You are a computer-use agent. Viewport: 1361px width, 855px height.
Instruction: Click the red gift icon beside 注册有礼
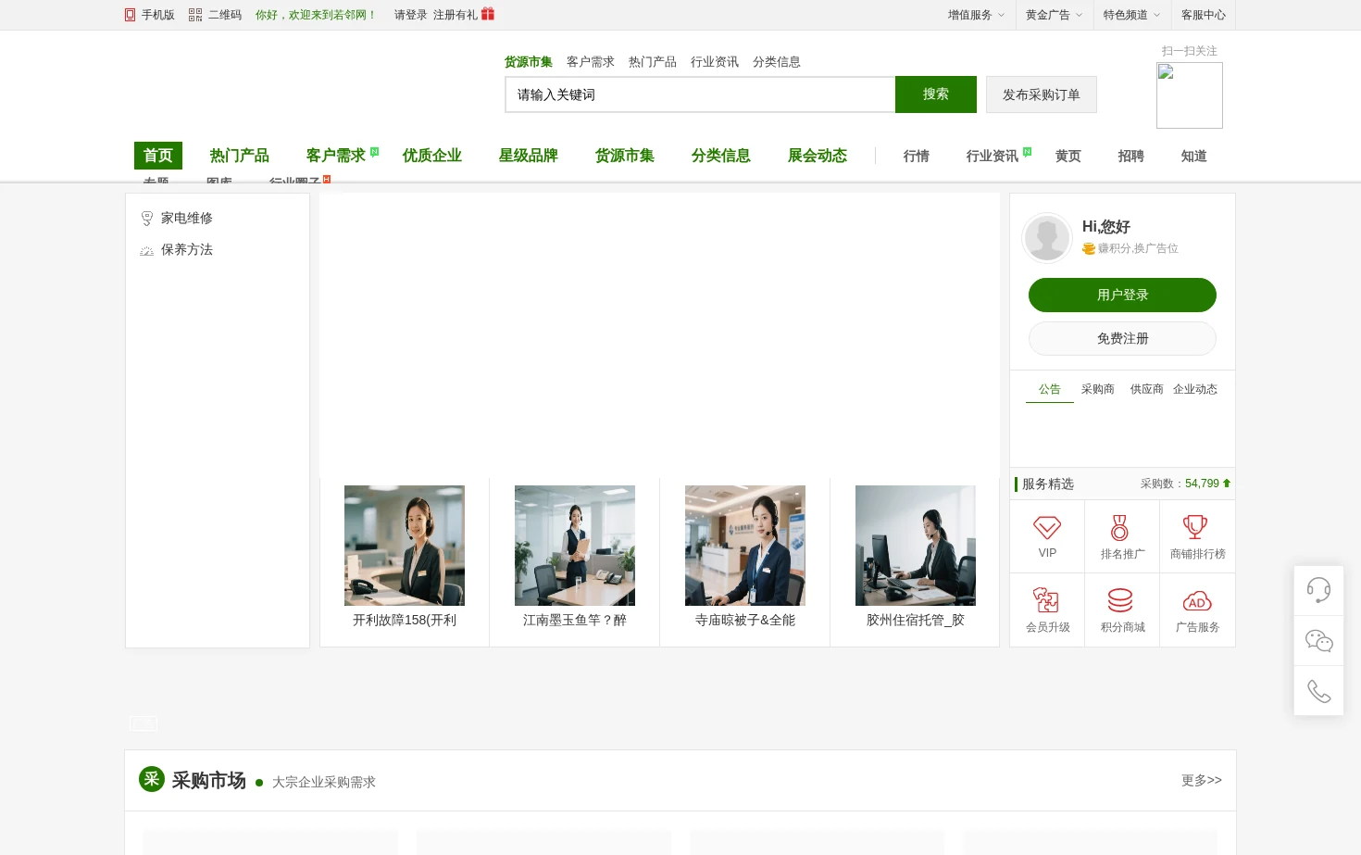(488, 14)
